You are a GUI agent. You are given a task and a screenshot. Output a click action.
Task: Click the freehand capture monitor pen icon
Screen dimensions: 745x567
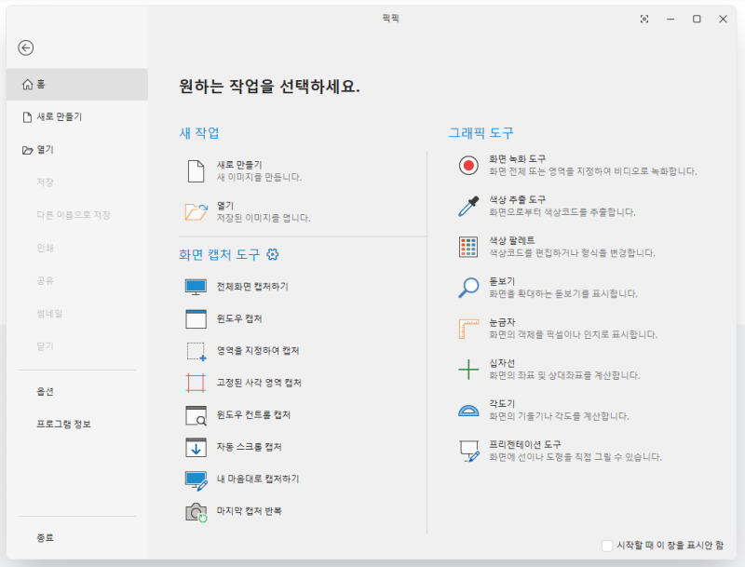196,480
